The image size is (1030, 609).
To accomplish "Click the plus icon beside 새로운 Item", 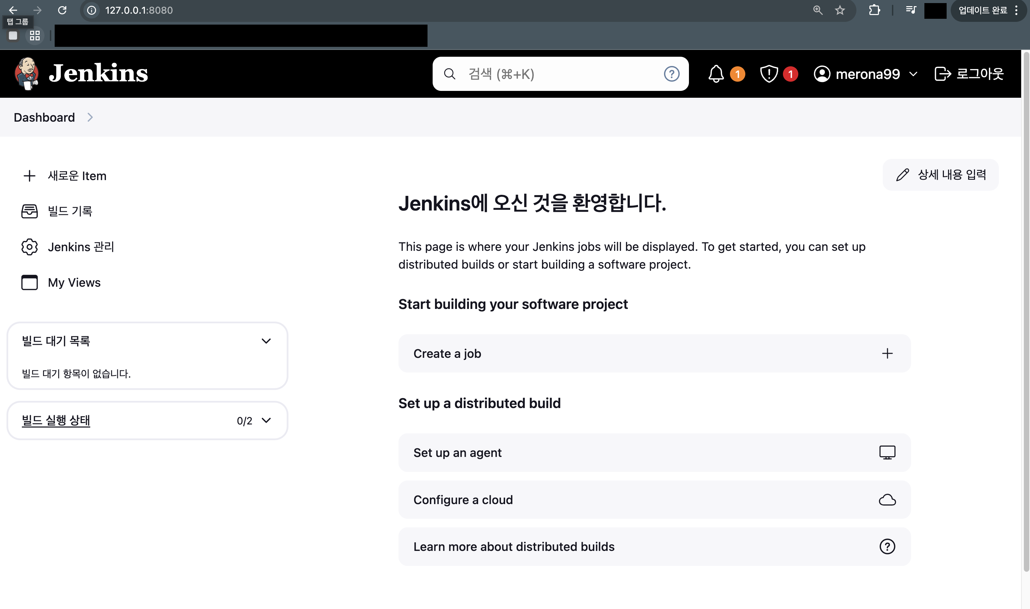I will (29, 176).
